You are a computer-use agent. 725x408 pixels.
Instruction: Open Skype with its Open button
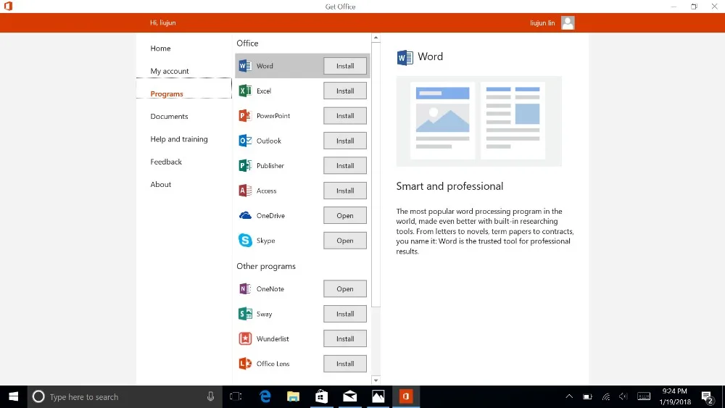[345, 241]
